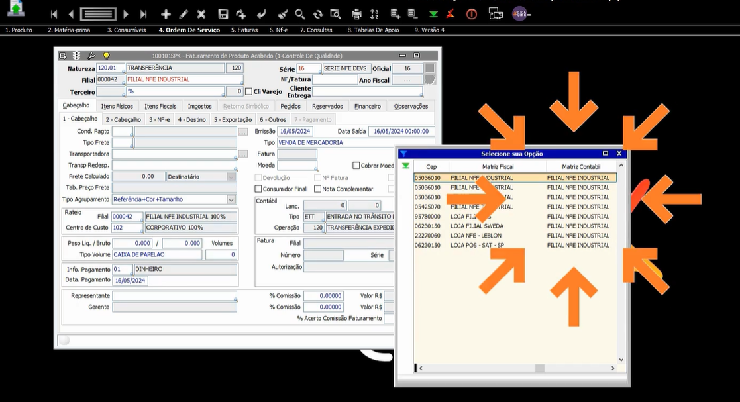Click the yellow lightbulb icon in form title bar
Image resolution: width=740 pixels, height=402 pixels.
(106, 56)
